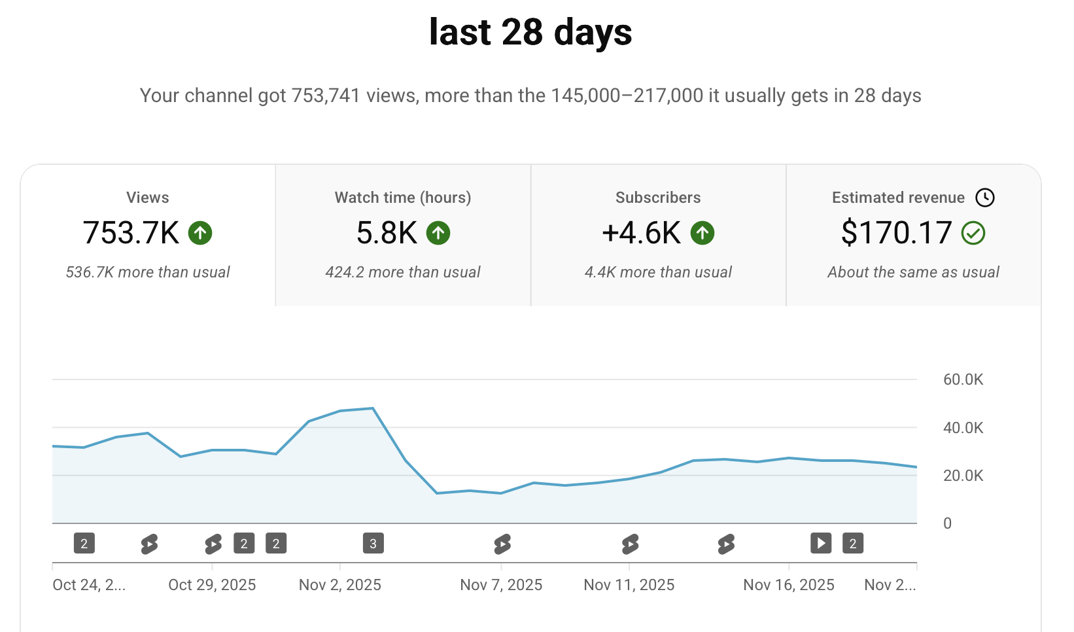Click the clock icon beside Estimated revenue
The height and width of the screenshot is (632, 1074).
(x=984, y=198)
